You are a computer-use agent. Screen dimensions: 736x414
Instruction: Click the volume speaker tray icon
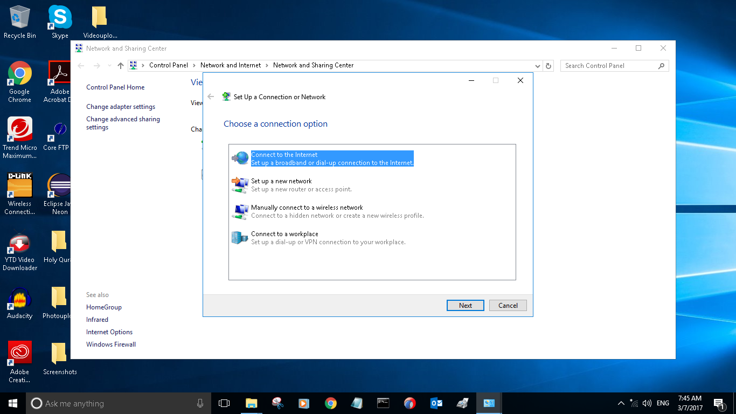pos(647,403)
